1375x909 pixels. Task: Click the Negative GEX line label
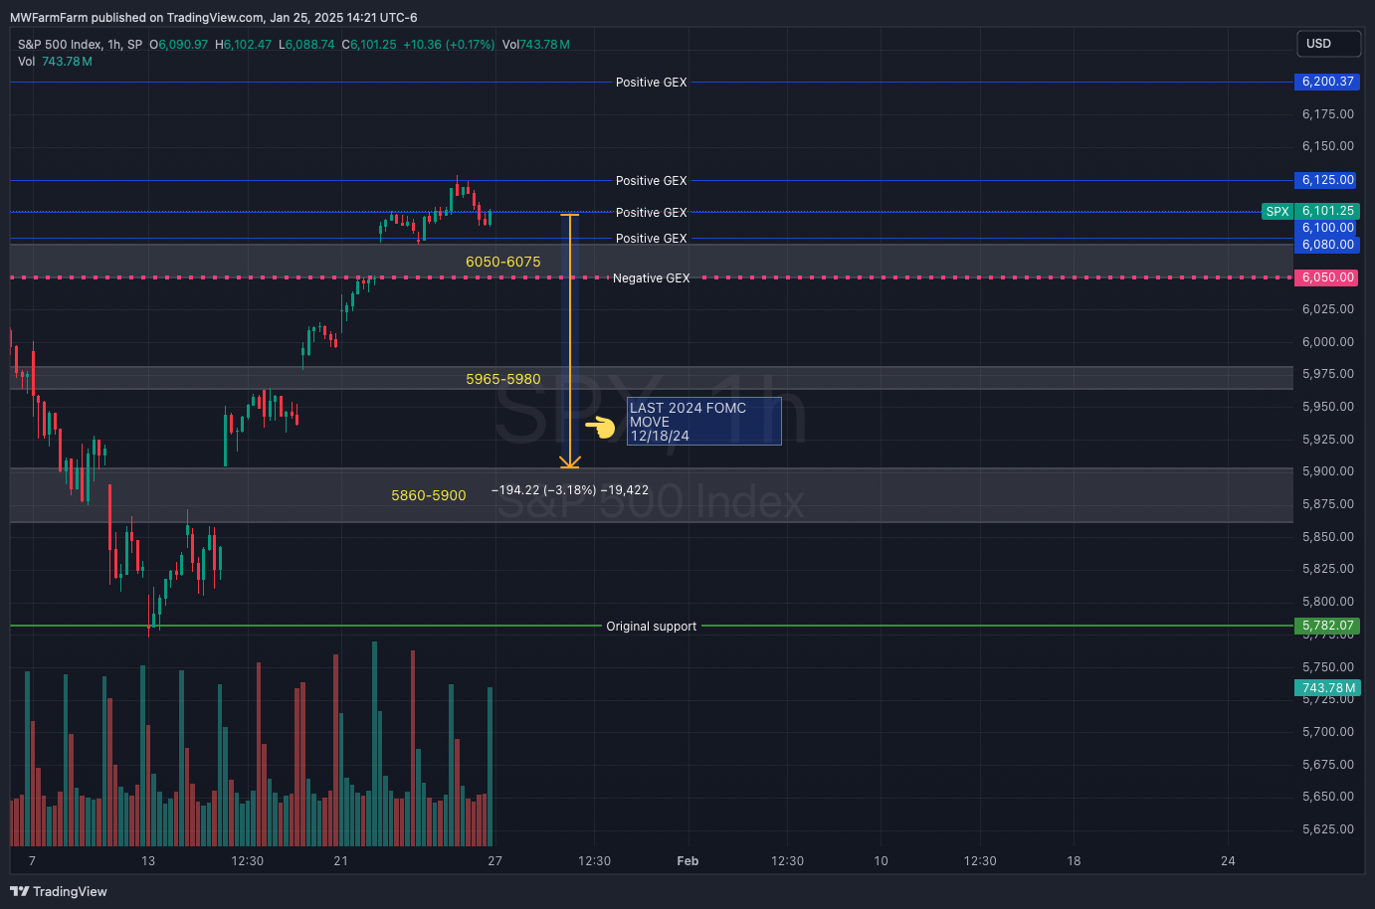(651, 278)
